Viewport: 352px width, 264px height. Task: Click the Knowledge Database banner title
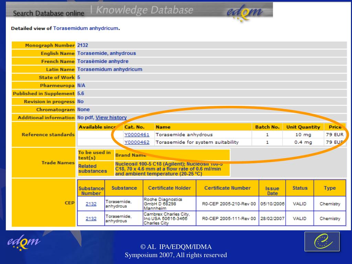[145, 10]
